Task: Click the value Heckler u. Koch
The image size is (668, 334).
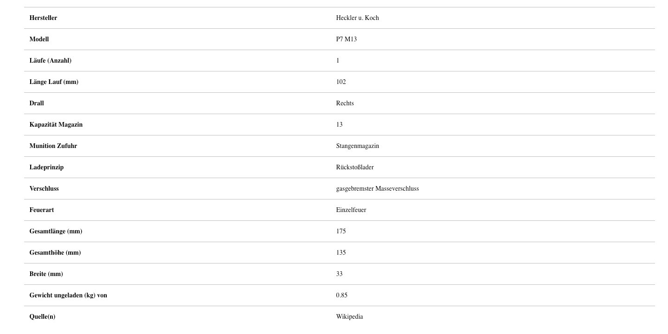Action: (357, 18)
